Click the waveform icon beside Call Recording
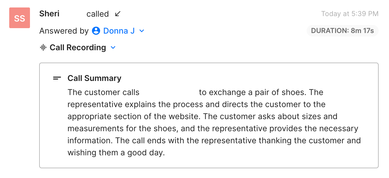 [x=43, y=47]
